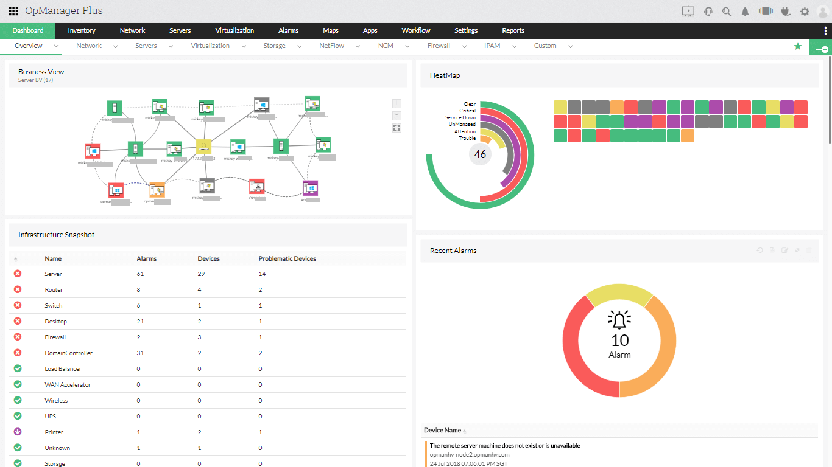
Task: Open the Server alarms count link 61
Action: (x=139, y=274)
